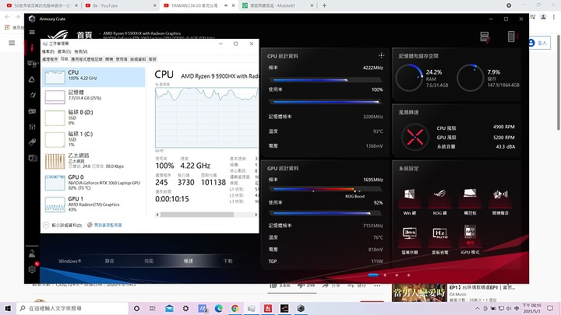Open the GameVisual sidebar icon
This screenshot has width=561, height=315.
pyautogui.click(x=32, y=95)
